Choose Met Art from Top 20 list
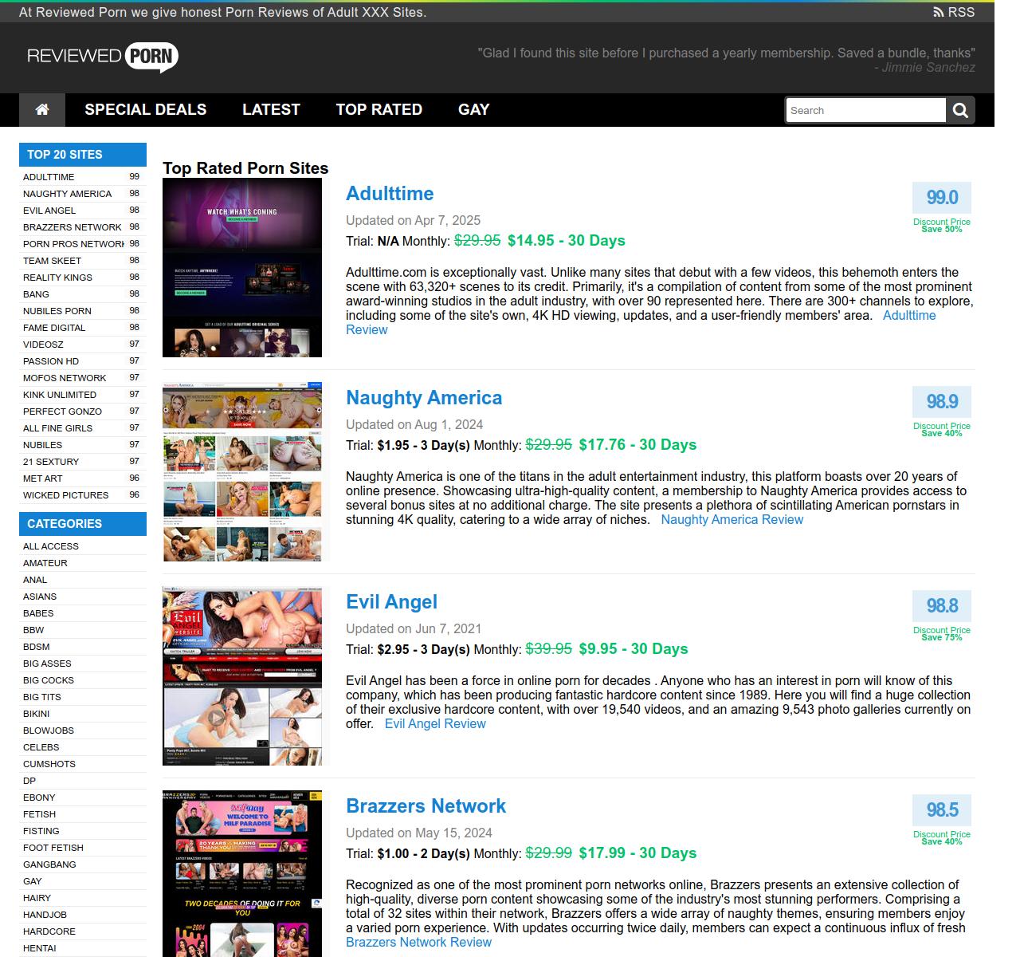The height and width of the screenshot is (957, 1020). click(42, 478)
